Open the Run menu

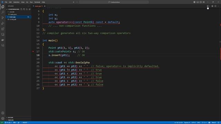coord(31,2)
